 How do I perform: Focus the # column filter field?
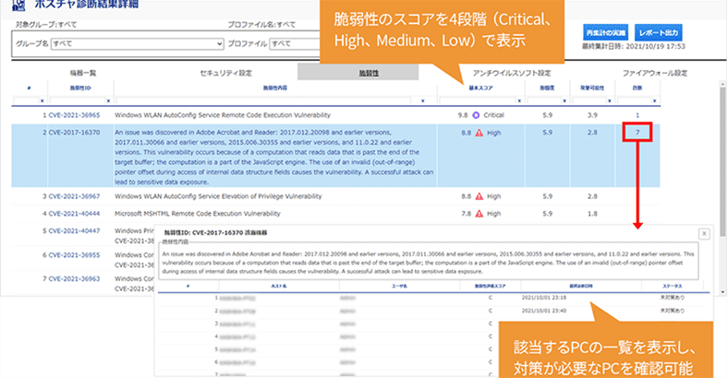click(x=26, y=100)
